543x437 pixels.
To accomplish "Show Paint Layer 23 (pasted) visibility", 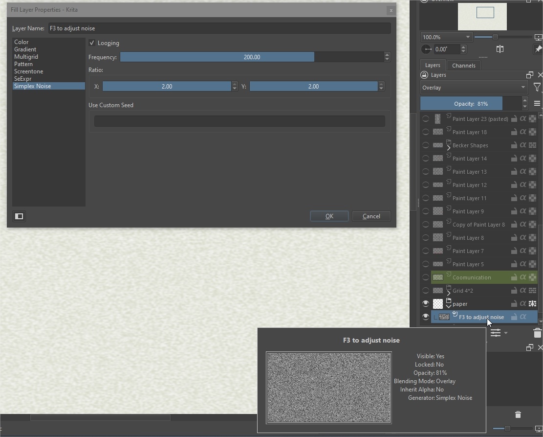I will point(426,119).
